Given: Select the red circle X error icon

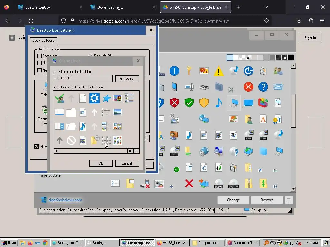Looking at the screenshot, I should pos(248,87).
